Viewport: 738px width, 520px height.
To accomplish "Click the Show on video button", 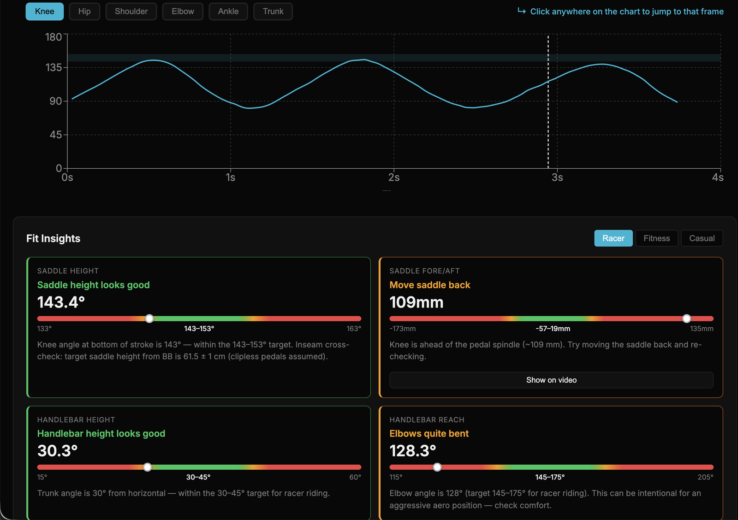I will (x=551, y=380).
